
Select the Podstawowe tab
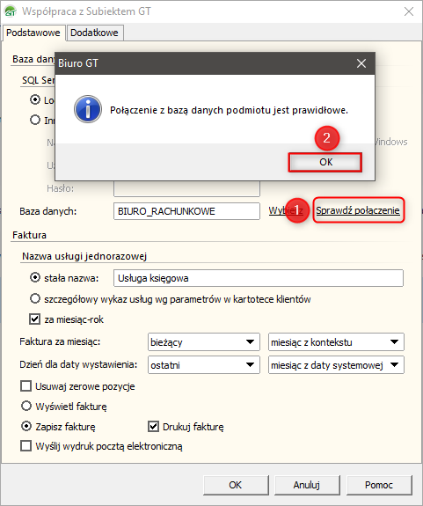33,33
